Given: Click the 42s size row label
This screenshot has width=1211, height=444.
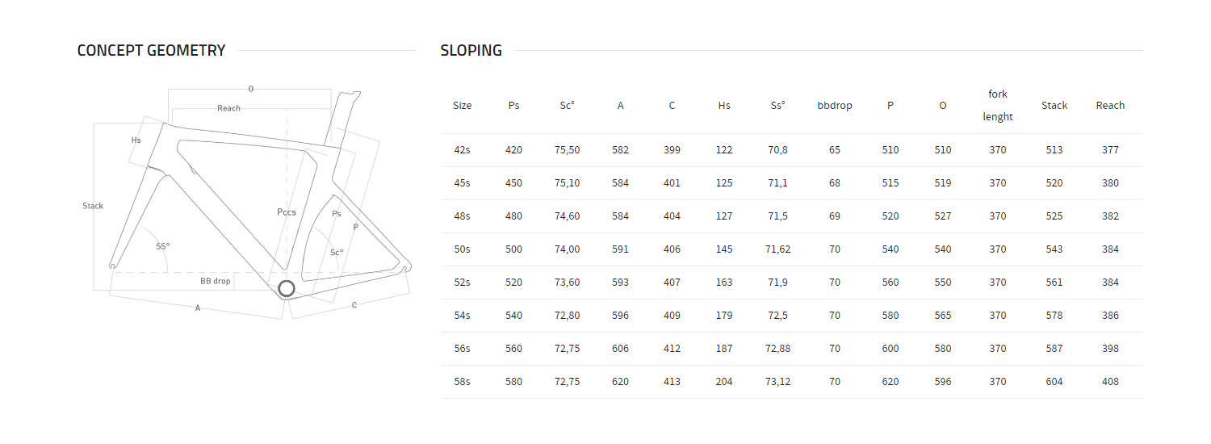Looking at the screenshot, I should tap(462, 150).
